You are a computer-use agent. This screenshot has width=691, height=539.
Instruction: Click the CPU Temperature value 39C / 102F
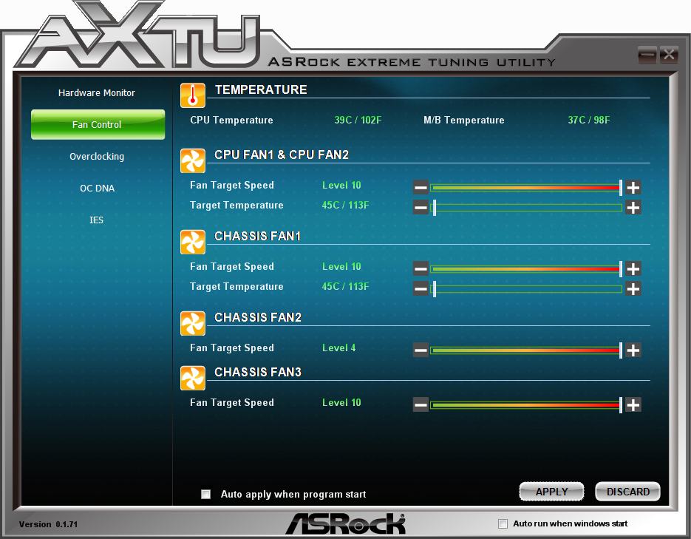(x=358, y=120)
